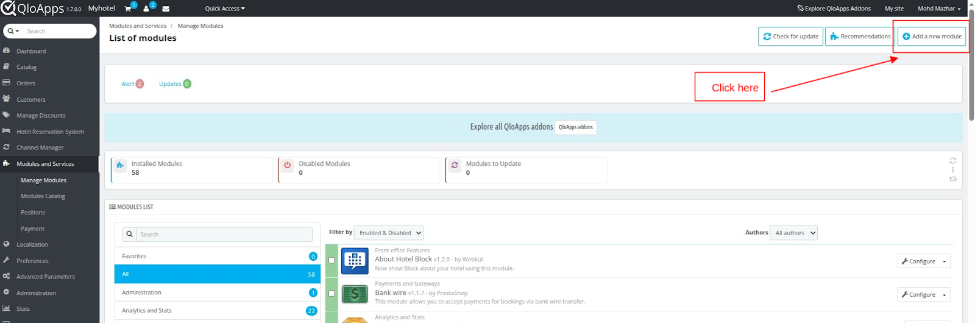This screenshot has height=323, width=975.
Task: Click the Localization globe icon
Action: [6, 244]
